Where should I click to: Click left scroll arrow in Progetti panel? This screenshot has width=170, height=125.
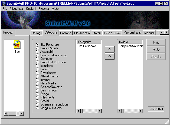point(6,114)
